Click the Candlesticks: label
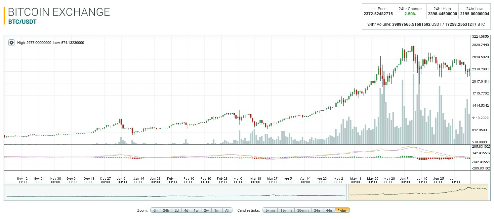 248,210
